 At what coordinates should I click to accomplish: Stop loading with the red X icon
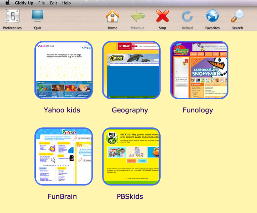[x=163, y=16]
